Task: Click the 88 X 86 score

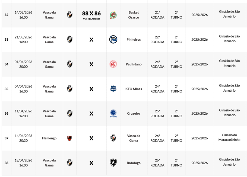Action: (91, 13)
